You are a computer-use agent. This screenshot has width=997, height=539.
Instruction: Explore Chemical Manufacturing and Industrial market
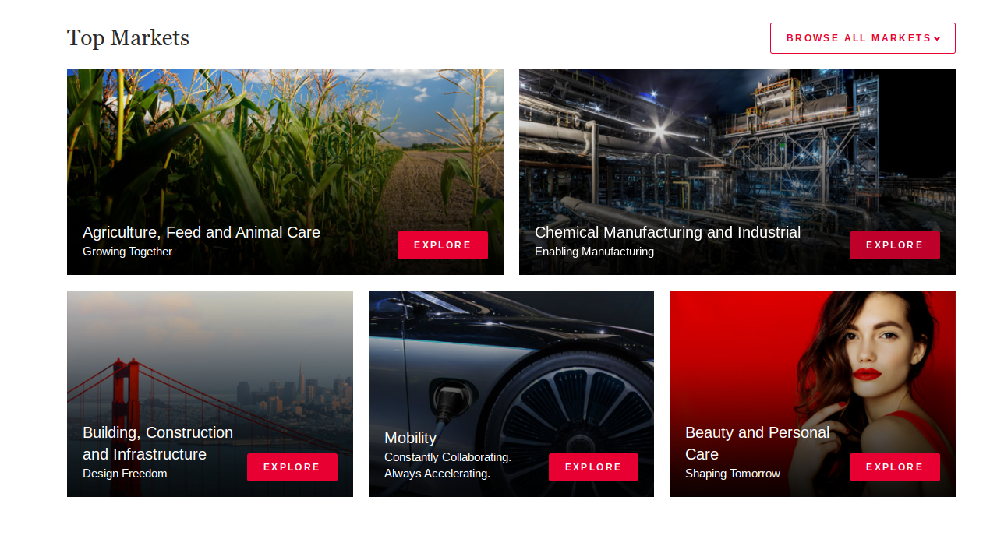point(894,245)
